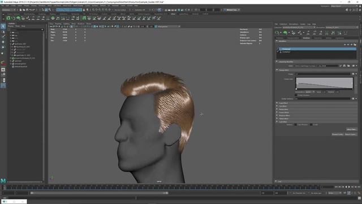Screen dimensions: 362x204
Task: Switch to the Utilities tab
Action: pyautogui.click(x=328, y=38)
